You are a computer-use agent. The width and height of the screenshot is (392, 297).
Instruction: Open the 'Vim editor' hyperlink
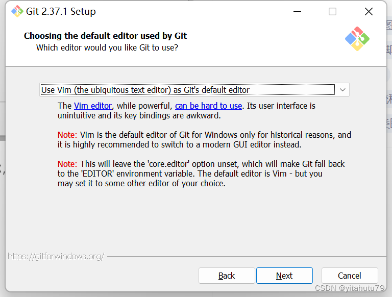[x=92, y=106]
